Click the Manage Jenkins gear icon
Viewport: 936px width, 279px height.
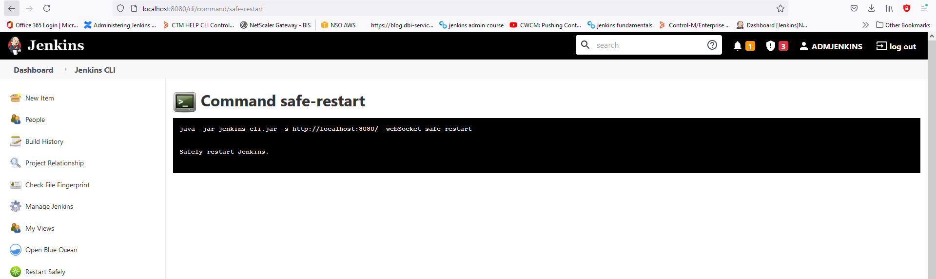coord(16,206)
